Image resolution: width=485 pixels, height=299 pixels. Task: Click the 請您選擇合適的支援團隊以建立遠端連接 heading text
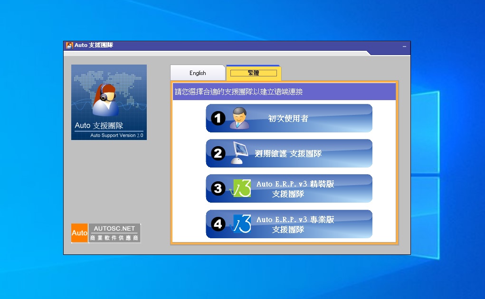tap(239, 92)
